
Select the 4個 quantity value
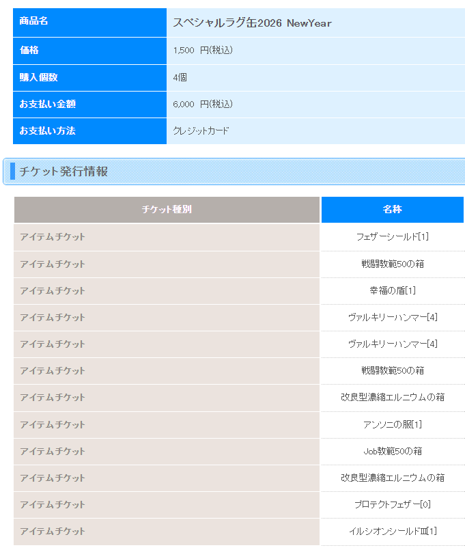click(180, 78)
